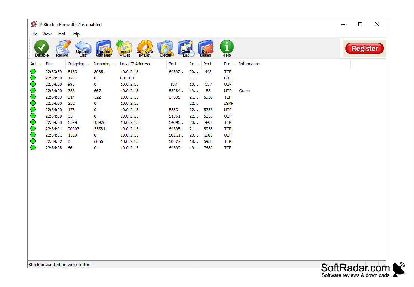The height and width of the screenshot is (287, 414).
Task: Sort by the Information column header
Action: pos(294,64)
